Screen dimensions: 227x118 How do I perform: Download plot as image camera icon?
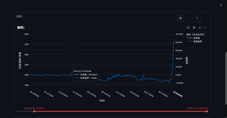click(188, 27)
